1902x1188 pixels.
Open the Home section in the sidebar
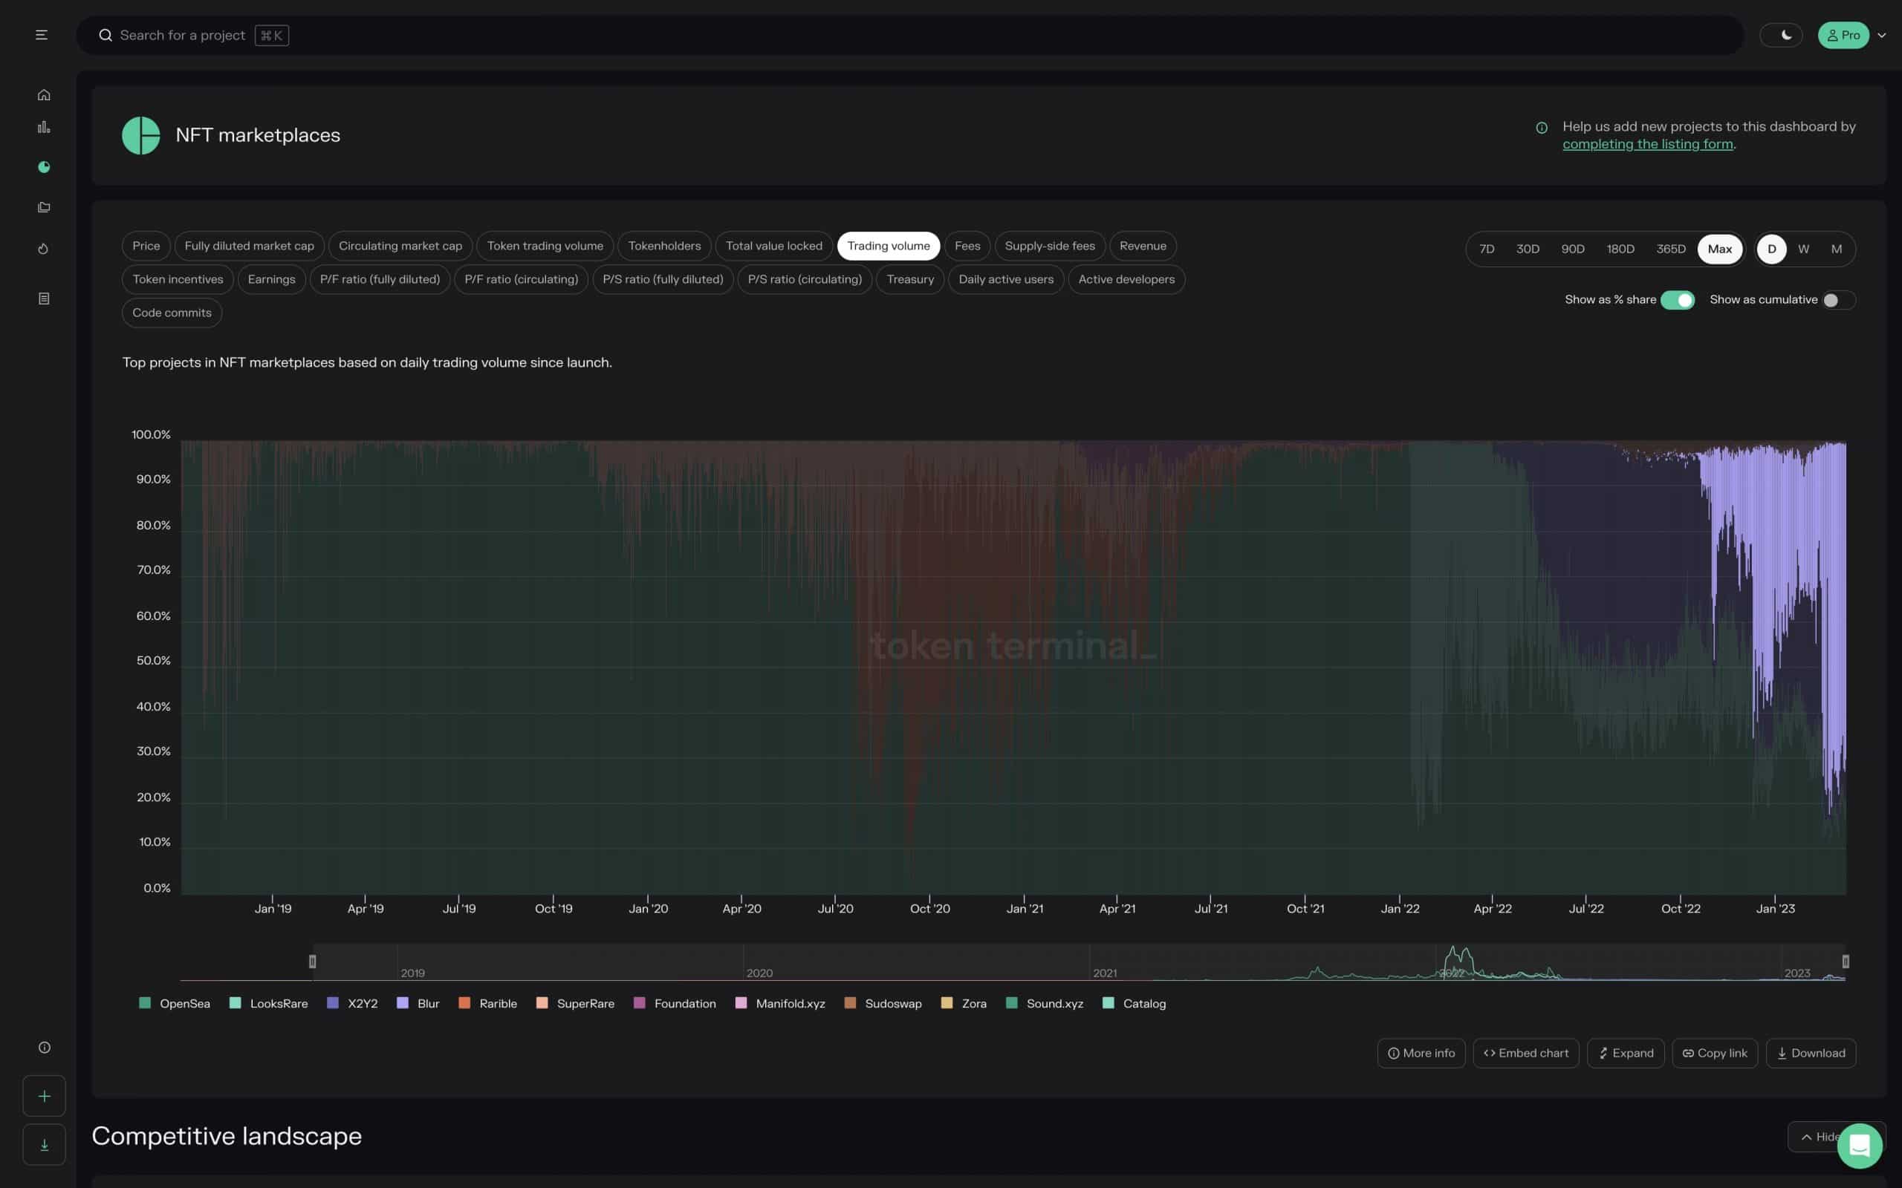43,94
